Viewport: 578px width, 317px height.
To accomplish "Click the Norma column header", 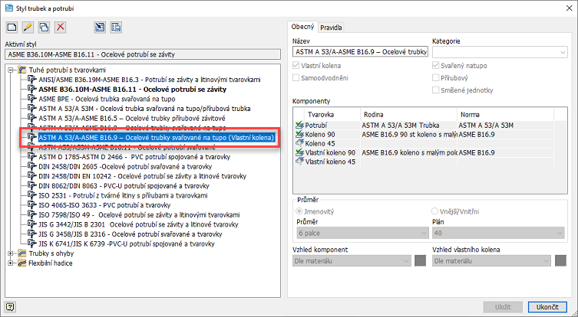I will coord(505,115).
